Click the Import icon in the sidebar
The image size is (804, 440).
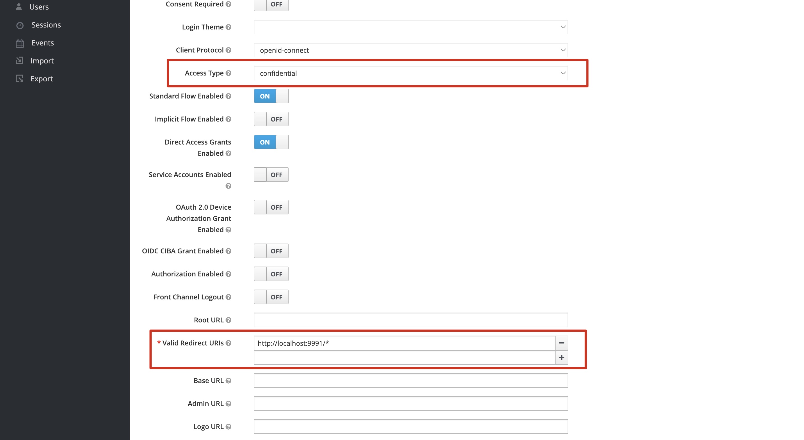click(x=19, y=61)
